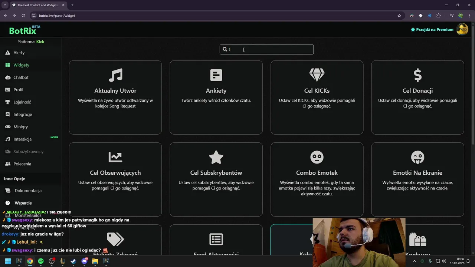Open the user avatar menu
Viewport: 475px width, 267px height.
462,29
